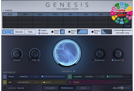Open the Look Ahead 50 ms value menu
Viewport: 134px width, 91px height.
click(x=21, y=88)
